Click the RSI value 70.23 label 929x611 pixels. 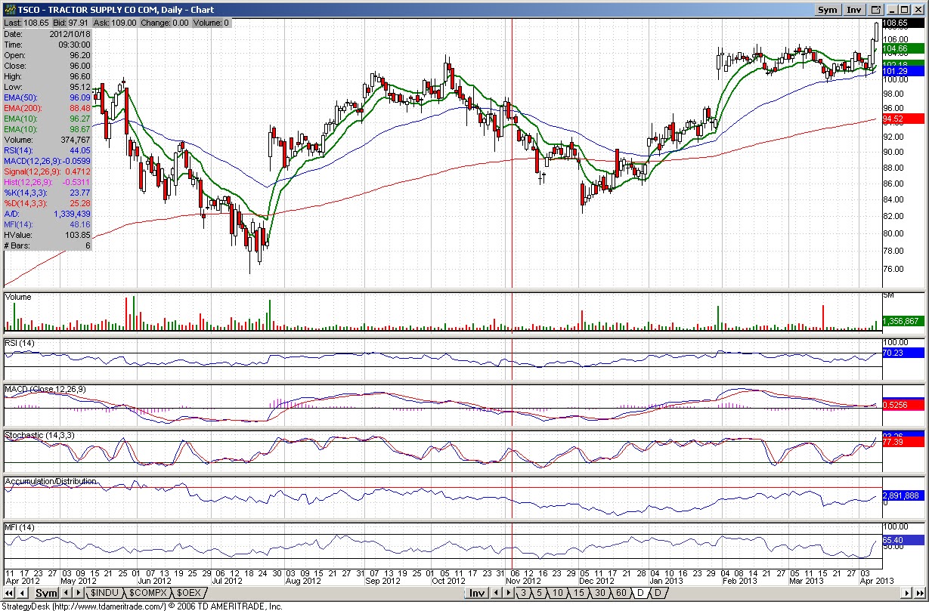click(903, 352)
